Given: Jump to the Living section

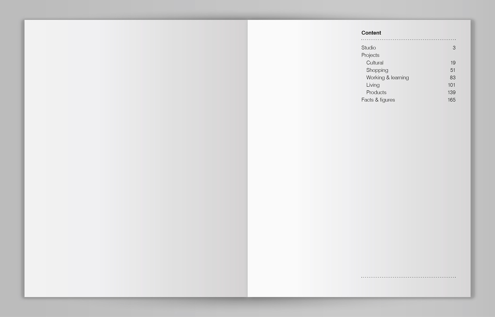Looking at the screenshot, I should pos(373,85).
